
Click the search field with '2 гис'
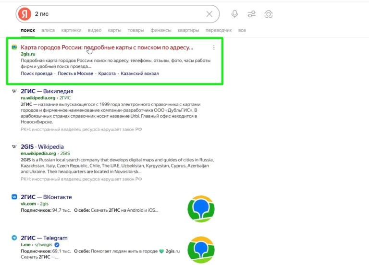click(118, 14)
